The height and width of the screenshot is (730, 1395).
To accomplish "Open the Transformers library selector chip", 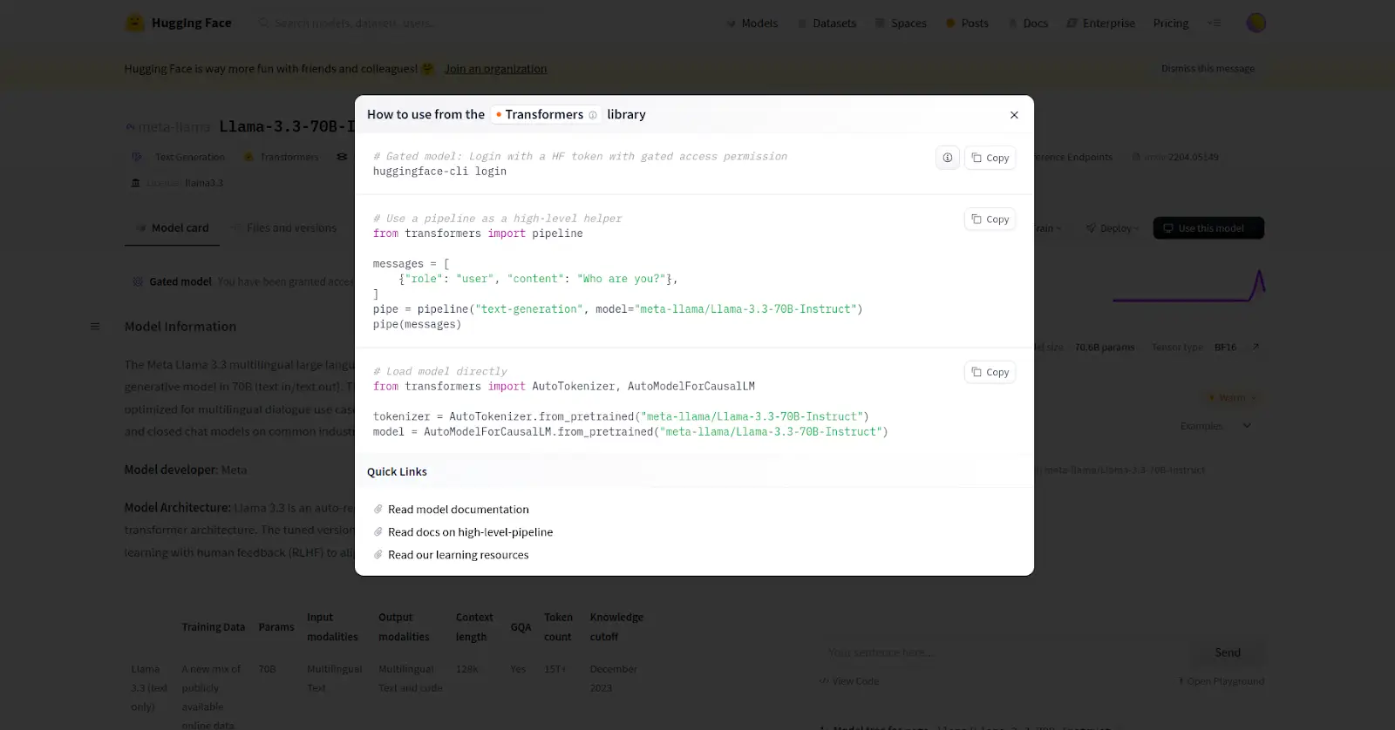I will (x=545, y=114).
